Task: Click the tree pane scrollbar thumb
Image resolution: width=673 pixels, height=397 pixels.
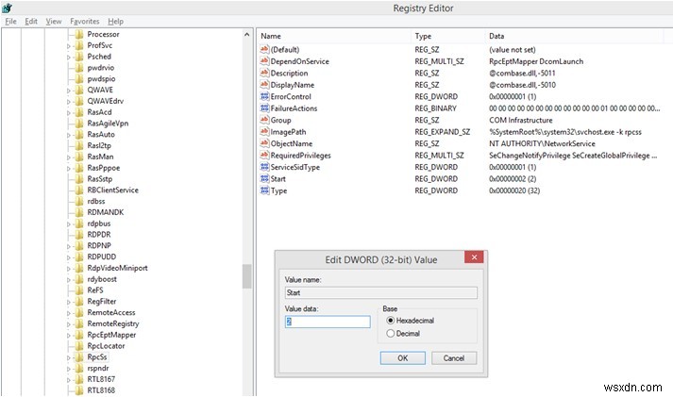Action: coord(246,276)
